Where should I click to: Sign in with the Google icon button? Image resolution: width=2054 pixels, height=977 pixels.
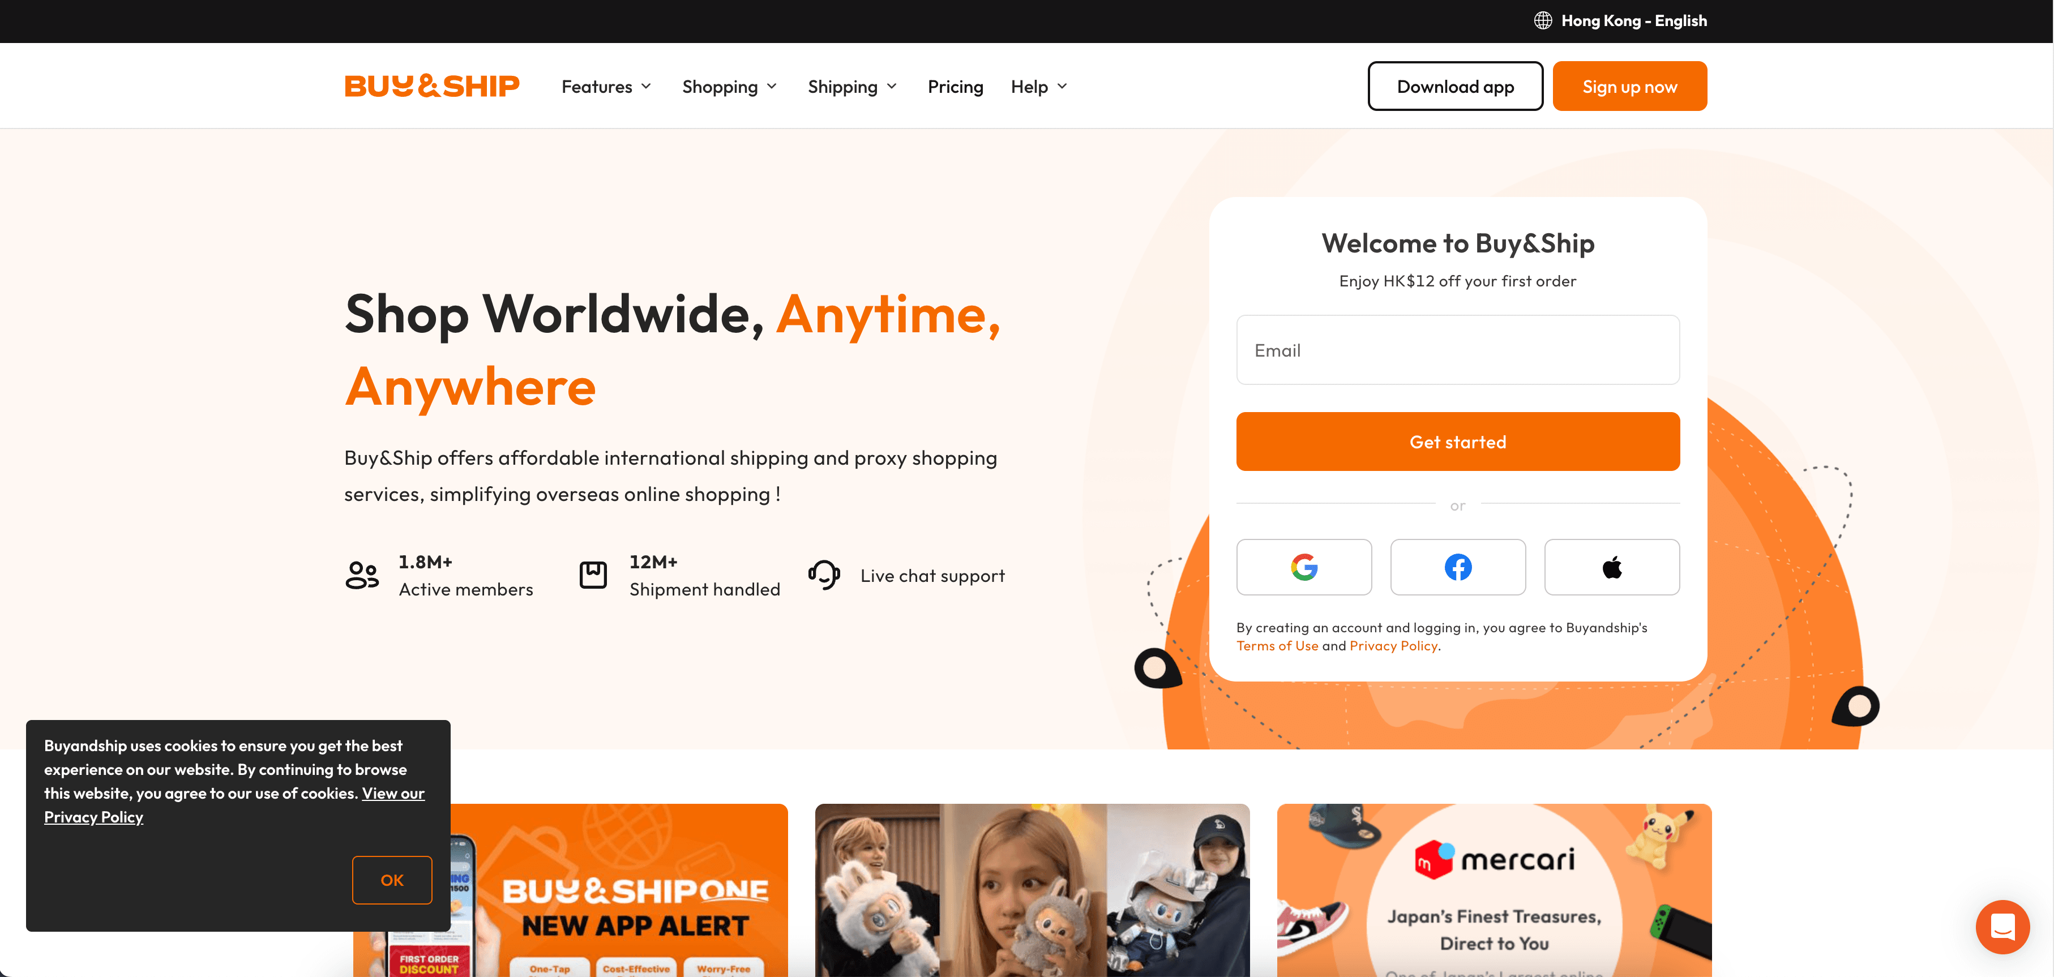tap(1304, 567)
